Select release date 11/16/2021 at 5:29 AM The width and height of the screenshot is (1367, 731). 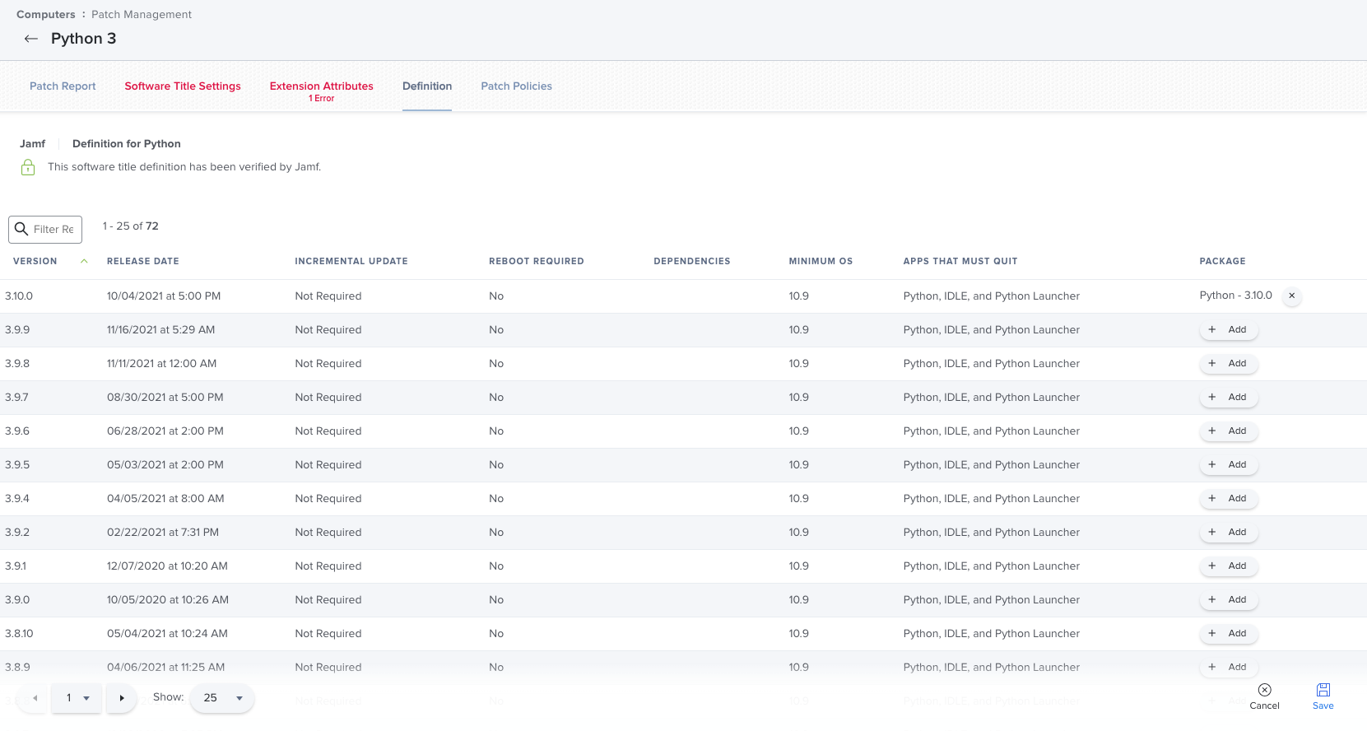point(160,329)
